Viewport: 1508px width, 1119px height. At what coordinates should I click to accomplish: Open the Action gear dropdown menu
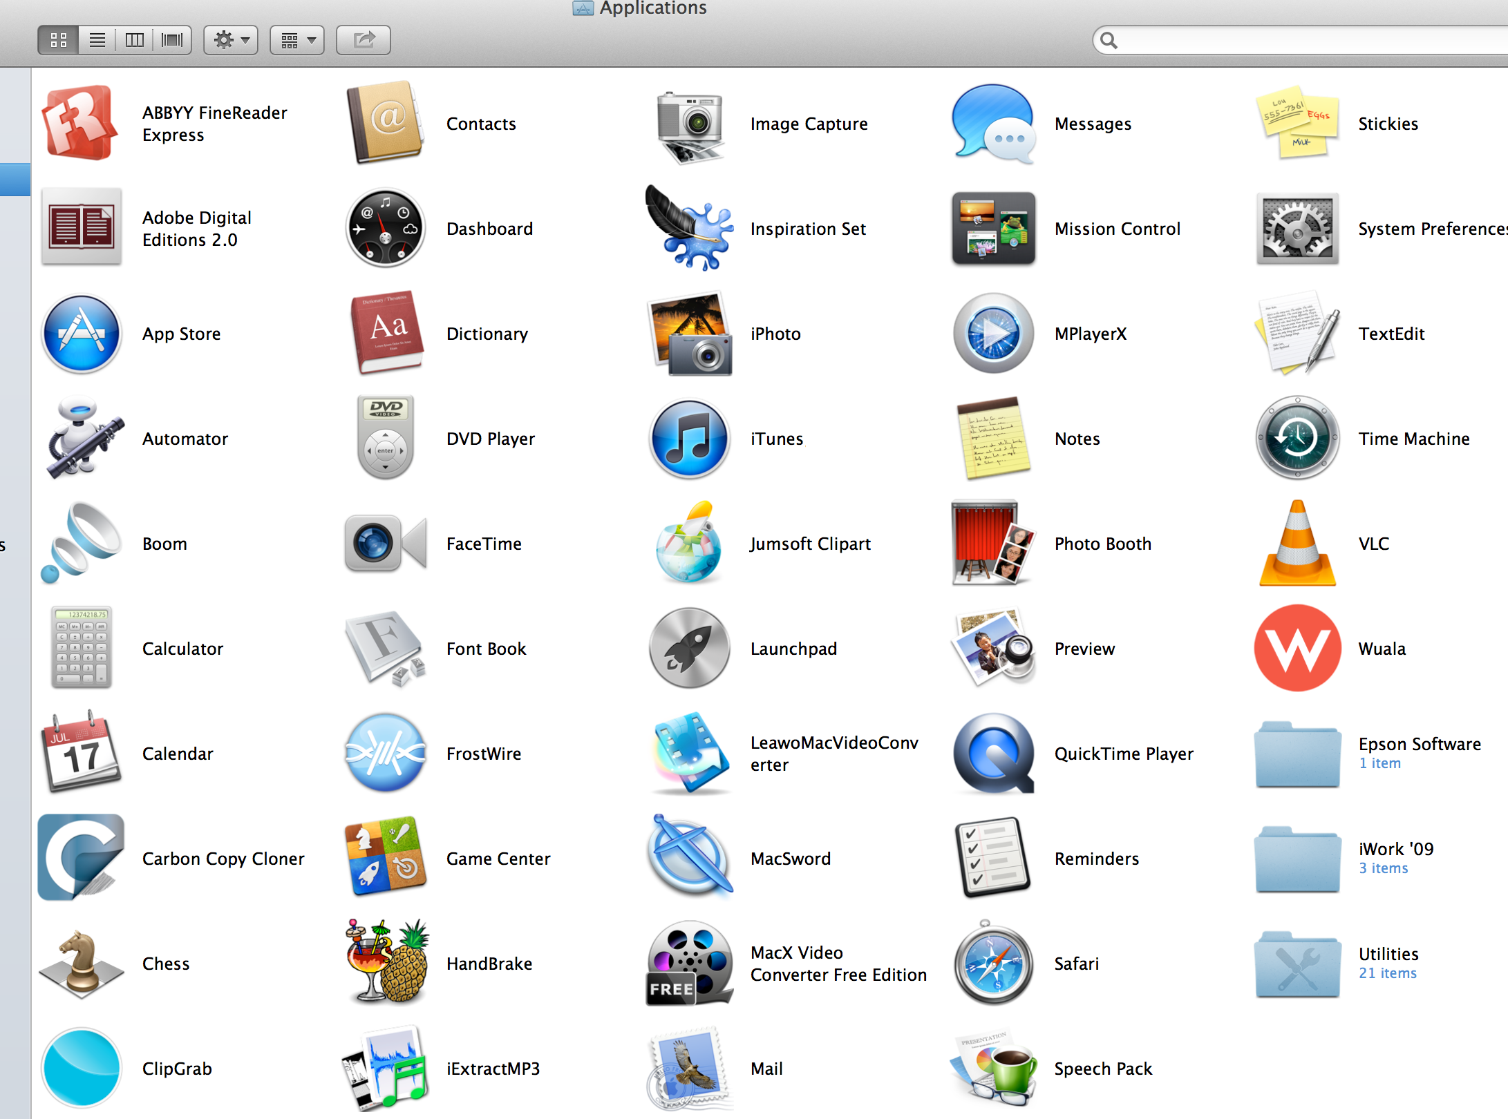231,40
